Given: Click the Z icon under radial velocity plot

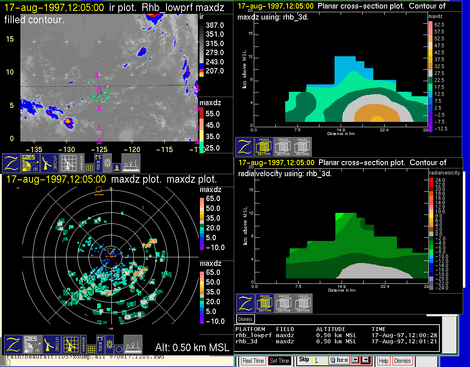Looking at the screenshot, I should pyautogui.click(x=246, y=303).
